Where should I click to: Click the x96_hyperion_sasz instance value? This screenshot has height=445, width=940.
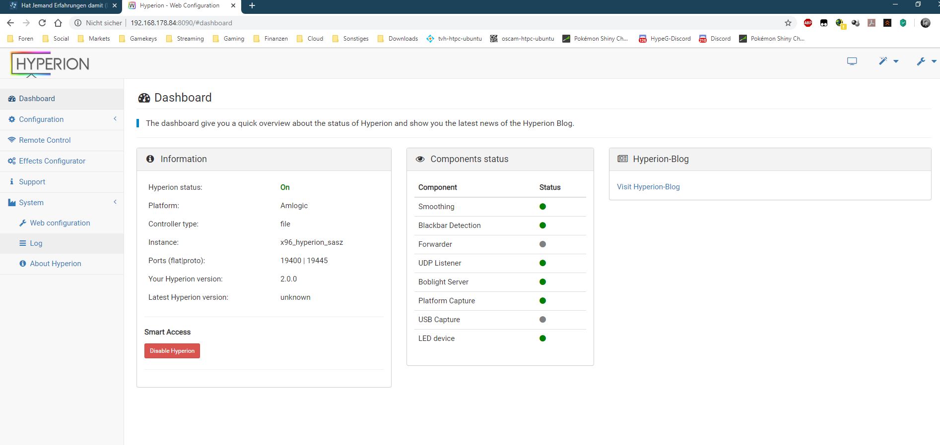[312, 242]
